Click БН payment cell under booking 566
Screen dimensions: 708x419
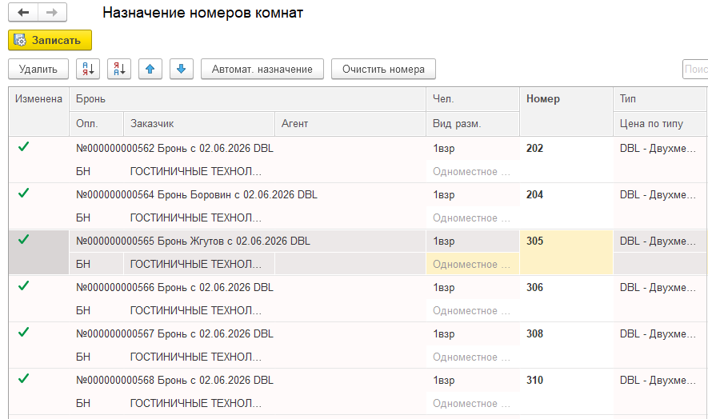pyautogui.click(x=83, y=310)
